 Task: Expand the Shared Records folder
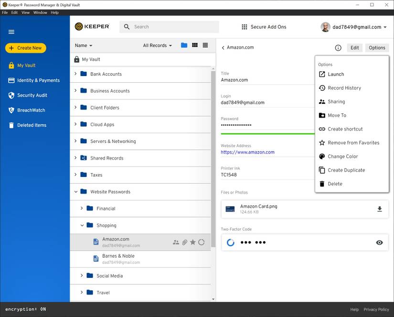(x=75, y=158)
